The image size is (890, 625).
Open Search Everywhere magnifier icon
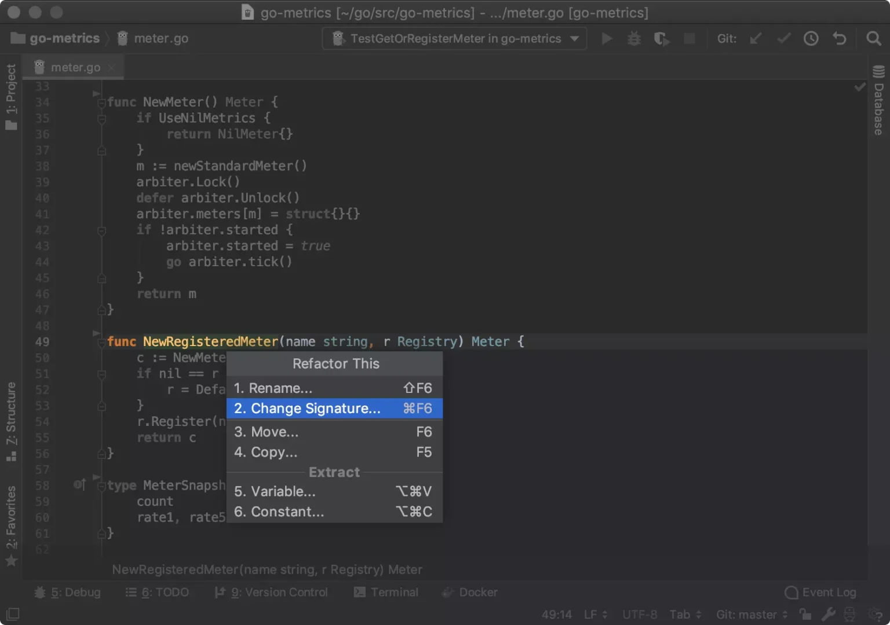tap(874, 39)
